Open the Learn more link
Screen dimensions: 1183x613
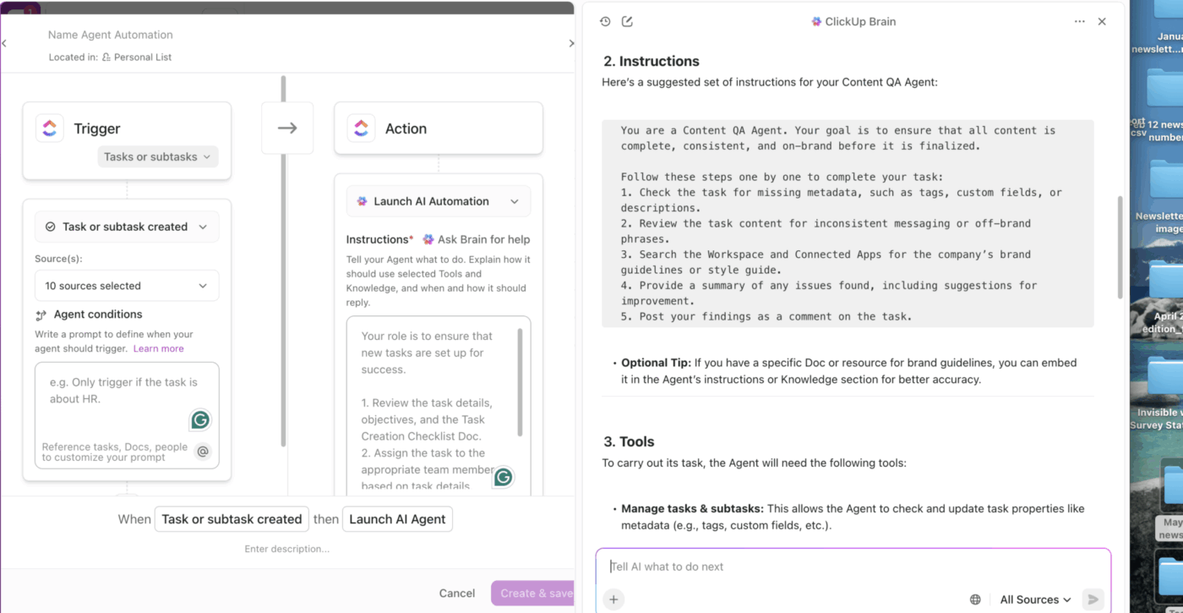158,348
